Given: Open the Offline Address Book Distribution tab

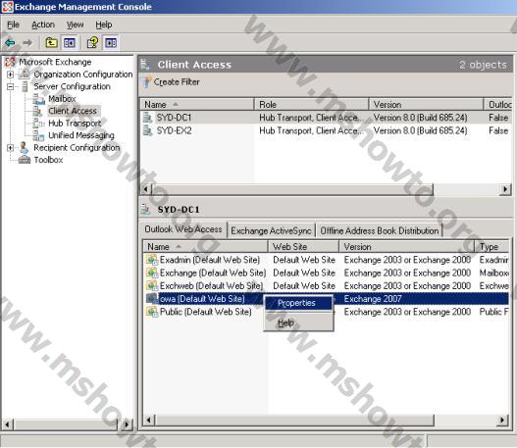Looking at the screenshot, I should tap(380, 231).
